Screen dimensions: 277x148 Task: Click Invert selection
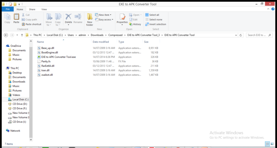click(156, 24)
